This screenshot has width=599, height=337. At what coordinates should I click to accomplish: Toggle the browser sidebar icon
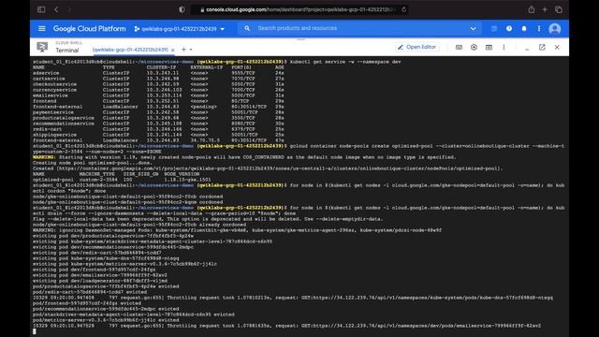pos(41,9)
